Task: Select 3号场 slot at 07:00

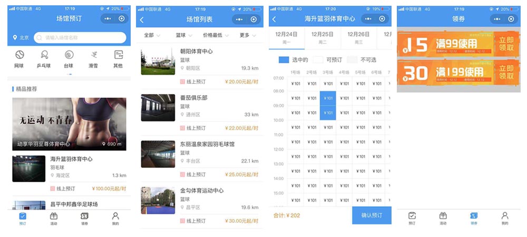Action: coord(328,84)
